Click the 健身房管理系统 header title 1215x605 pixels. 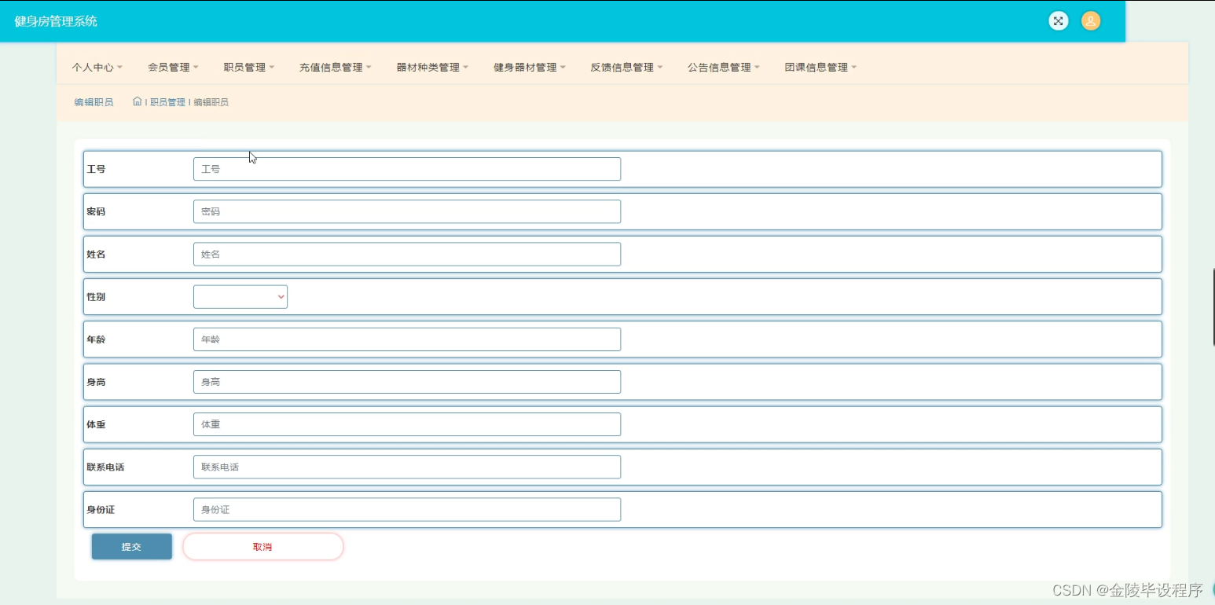pyautogui.click(x=56, y=21)
